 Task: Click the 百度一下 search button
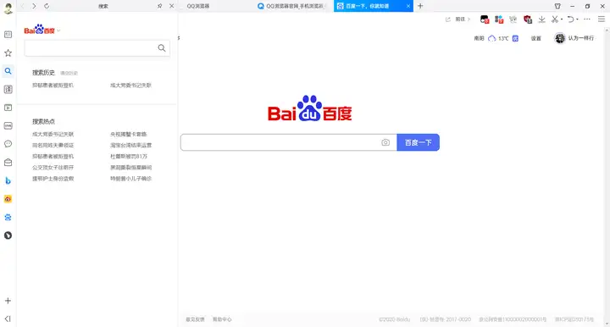click(x=419, y=142)
